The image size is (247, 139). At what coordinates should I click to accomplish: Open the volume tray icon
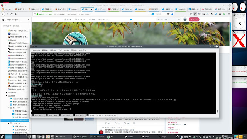[x=210, y=137]
